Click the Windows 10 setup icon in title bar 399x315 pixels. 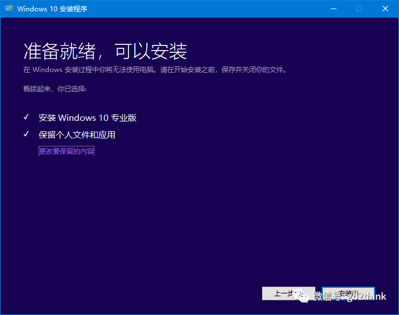pyautogui.click(x=10, y=8)
